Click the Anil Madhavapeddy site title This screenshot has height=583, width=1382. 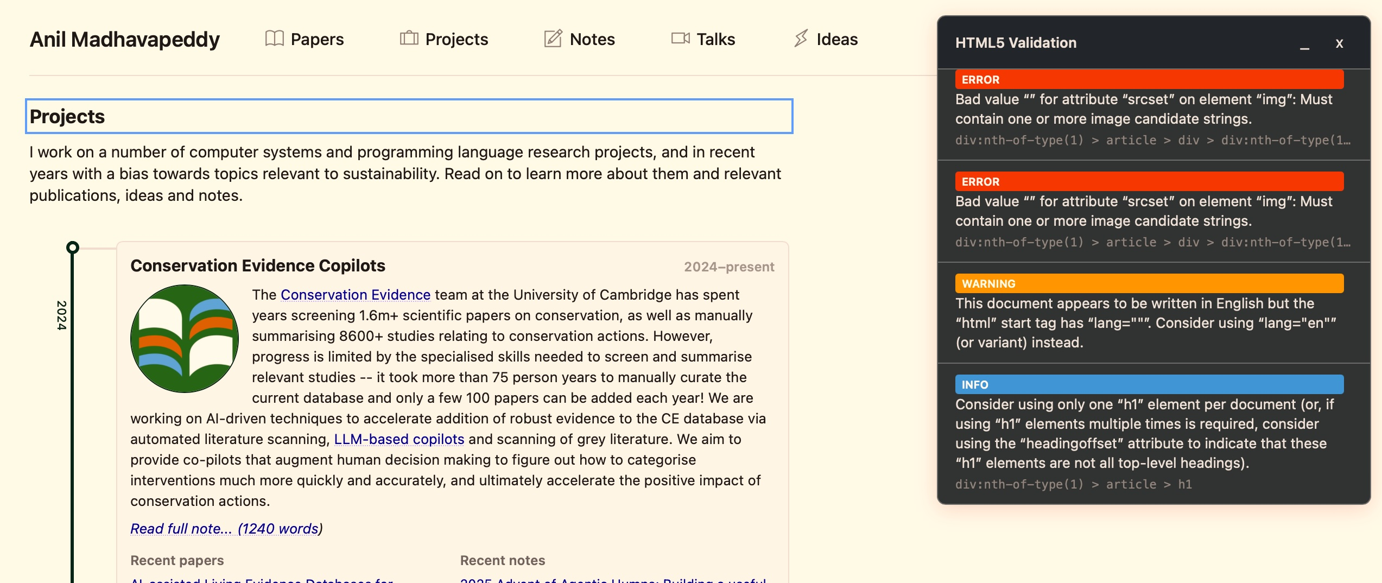coord(124,40)
